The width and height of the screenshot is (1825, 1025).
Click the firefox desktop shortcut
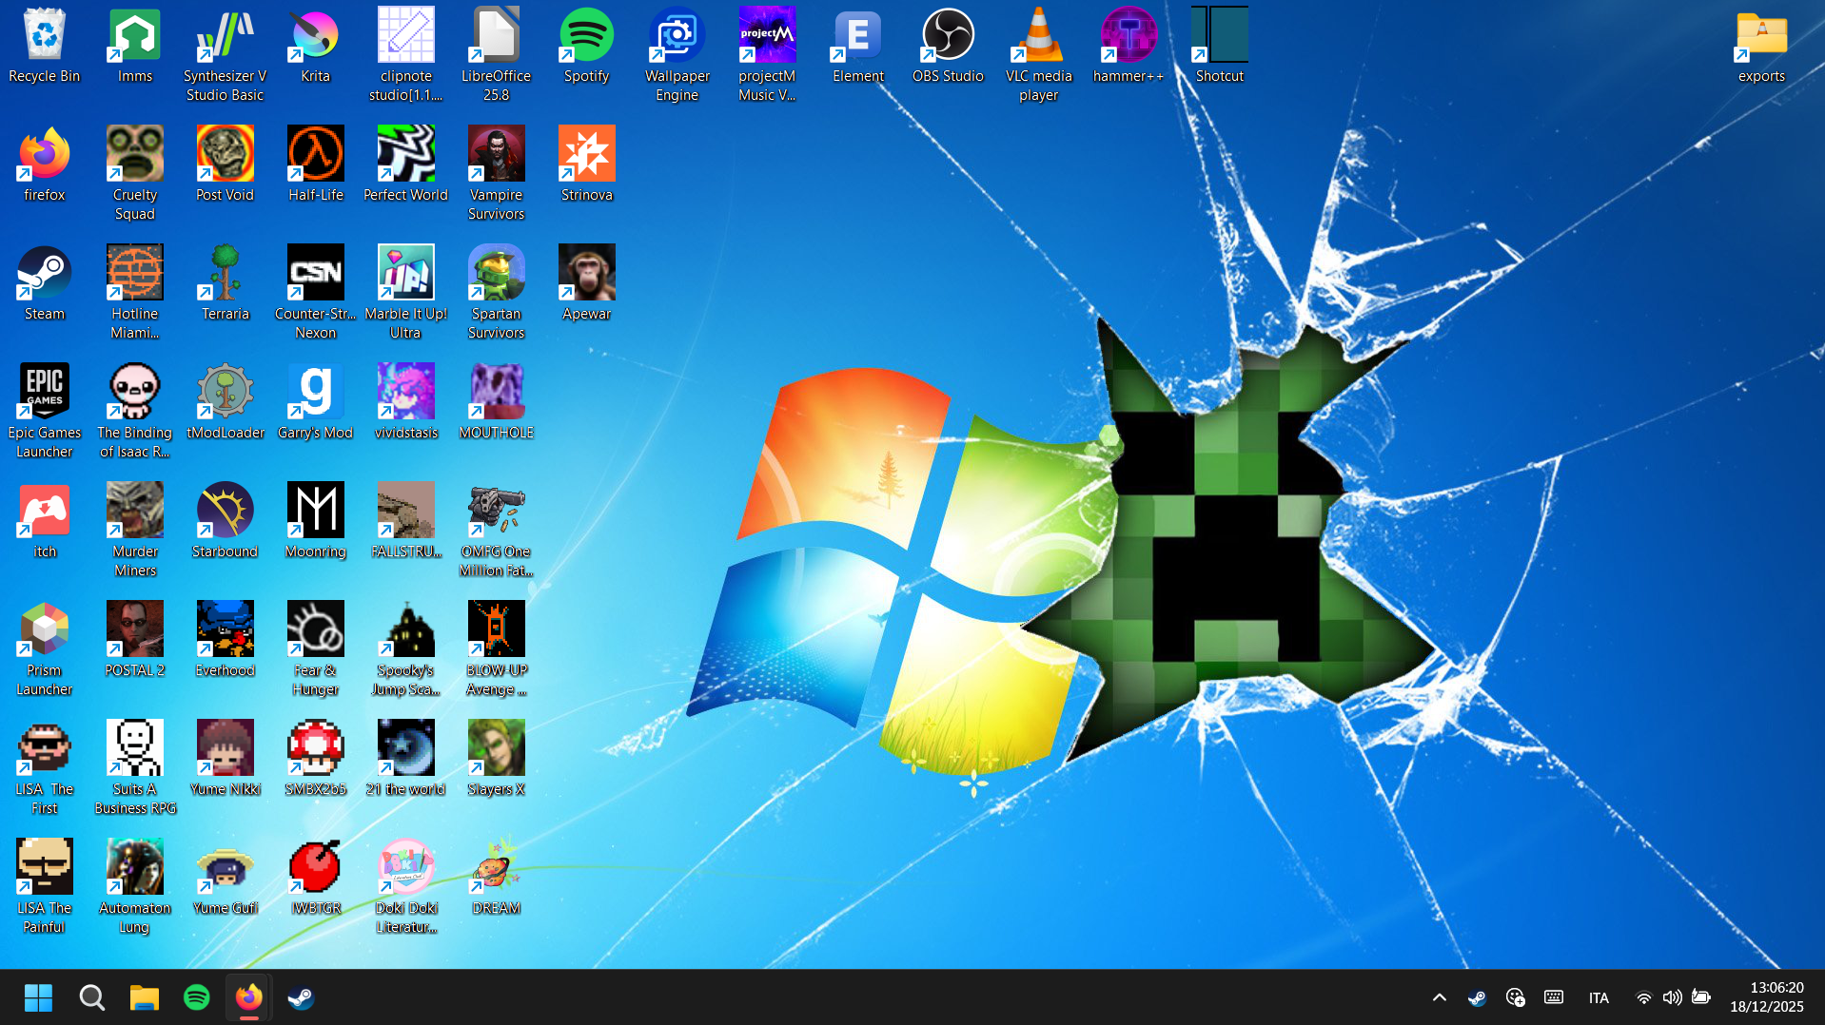(44, 165)
